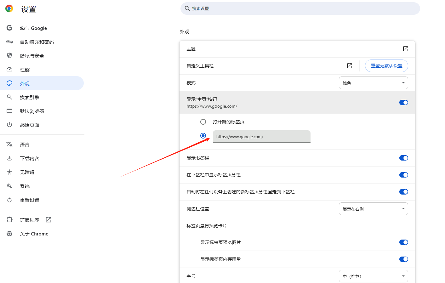445x283 pixels.
Task: Open the 模式 dropdown showing 浅色
Action: tap(374, 83)
